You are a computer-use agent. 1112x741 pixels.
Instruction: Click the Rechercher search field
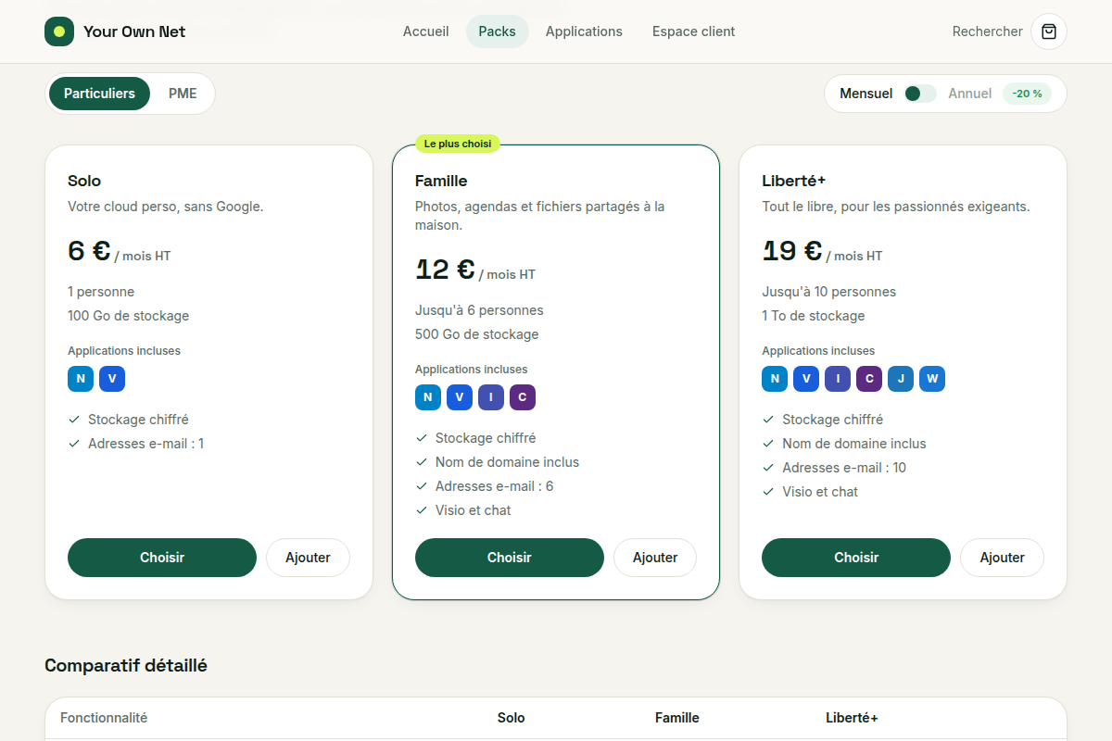988,31
